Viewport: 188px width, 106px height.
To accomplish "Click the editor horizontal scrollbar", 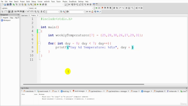I will pyautogui.click(x=83, y=84).
